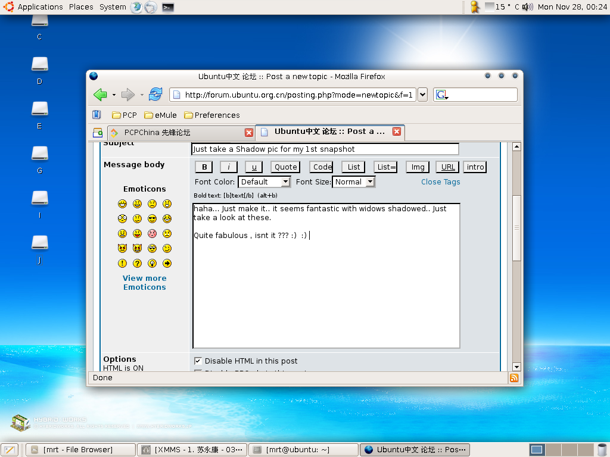Open the eMule bookmark folder
610x457 pixels.
point(160,115)
